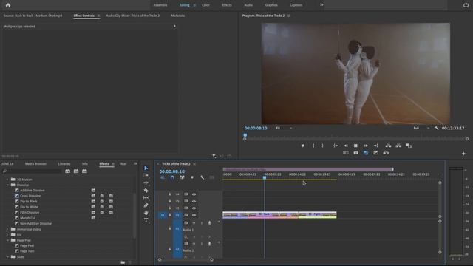Click the Lift button
473x266 pixels.
click(388, 146)
